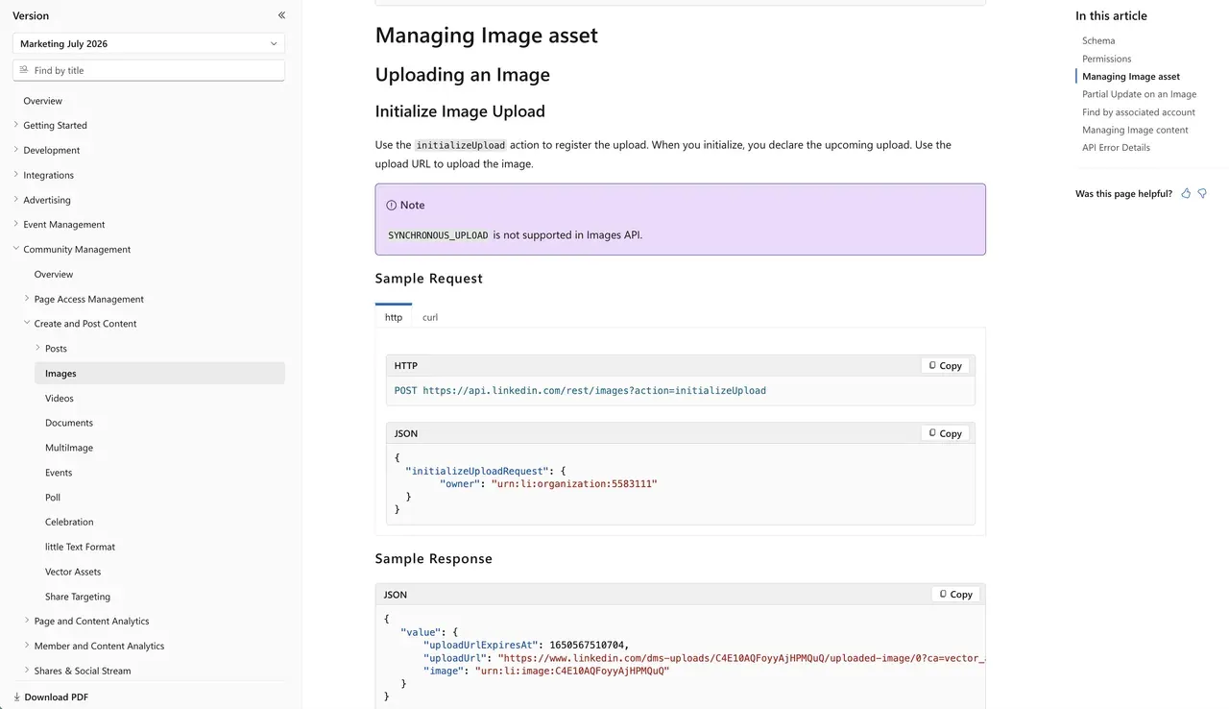Open the Celebration page
The width and height of the screenshot is (1229, 709).
pyautogui.click(x=69, y=522)
